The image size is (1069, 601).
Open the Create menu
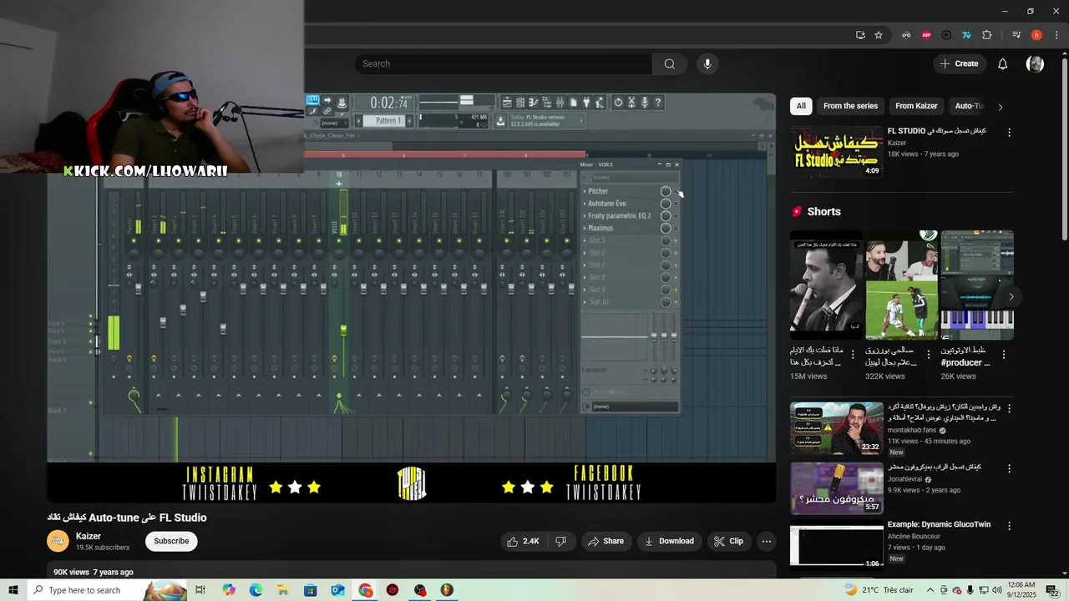coord(959,63)
